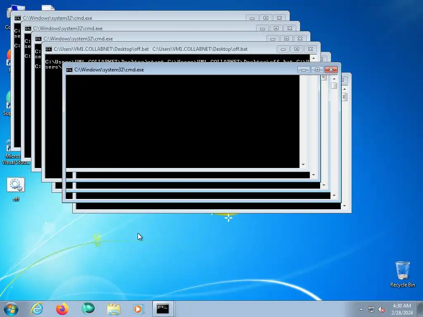Open the Windows Start menu
The image size is (423, 317).
(x=11, y=309)
